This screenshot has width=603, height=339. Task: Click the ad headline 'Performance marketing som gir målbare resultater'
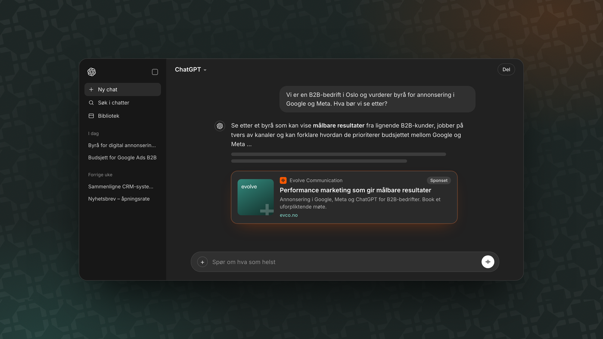355,190
